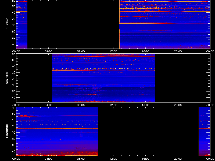Viewport: 215px width, 161px height.
Task: Select 08:00 time label under Learmonth plot
Action: coord(81,159)
